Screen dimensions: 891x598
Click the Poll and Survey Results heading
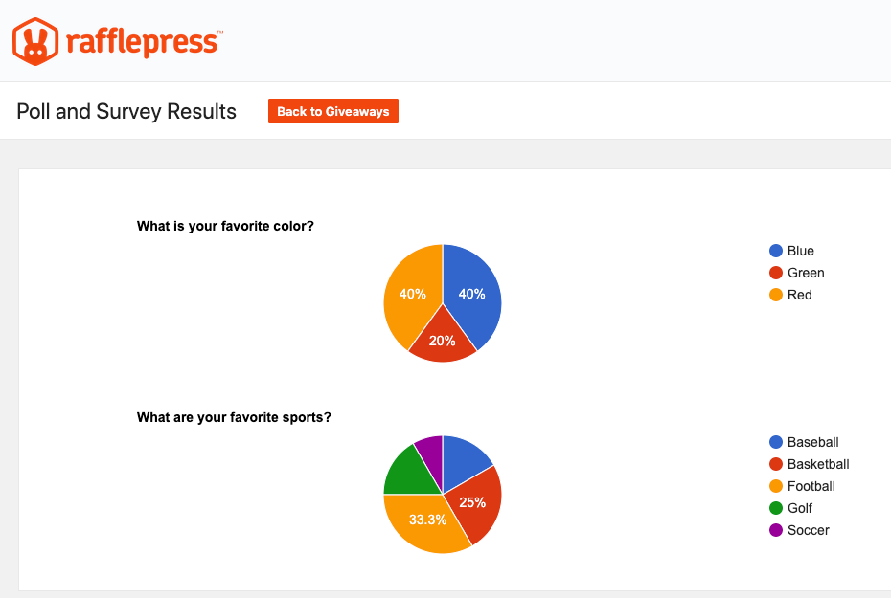126,111
